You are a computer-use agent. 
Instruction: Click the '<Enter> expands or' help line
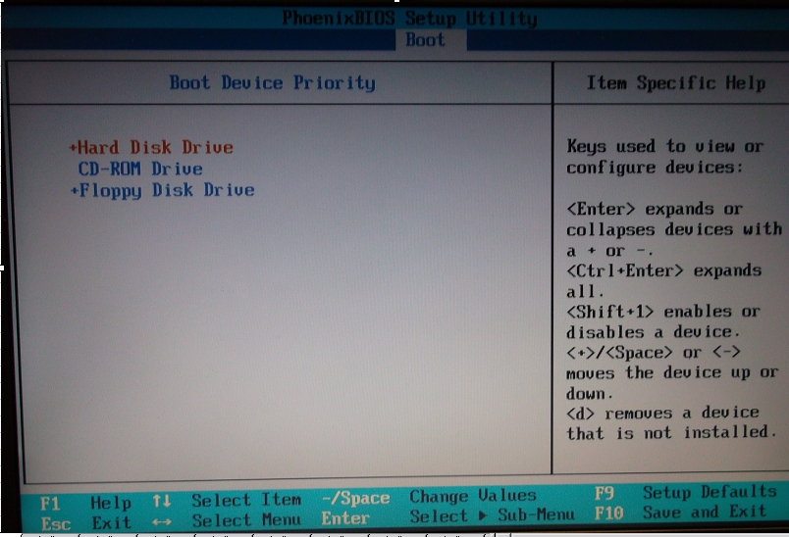(655, 209)
